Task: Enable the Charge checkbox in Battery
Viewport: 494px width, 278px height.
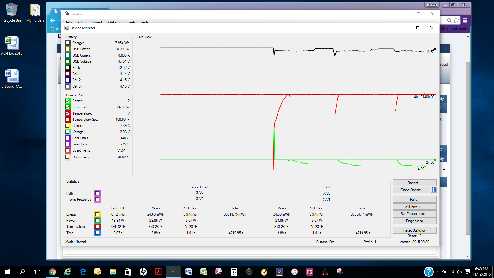Action: [x=68, y=43]
